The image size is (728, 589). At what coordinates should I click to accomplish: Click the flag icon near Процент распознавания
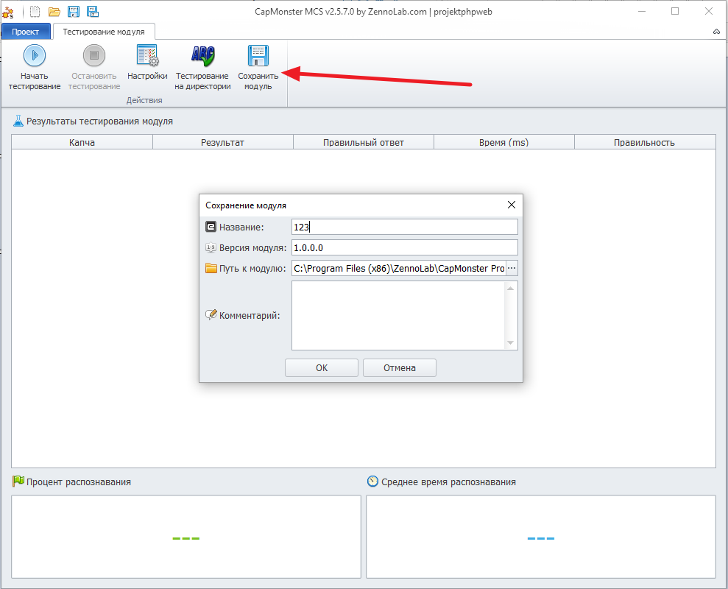point(18,482)
